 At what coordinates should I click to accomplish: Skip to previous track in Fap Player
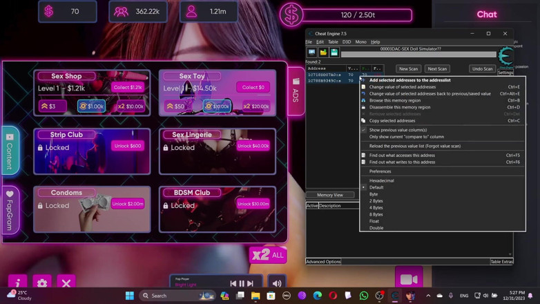(233, 283)
